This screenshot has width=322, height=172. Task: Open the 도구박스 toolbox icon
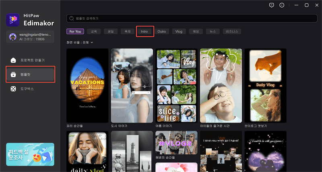[13, 88]
